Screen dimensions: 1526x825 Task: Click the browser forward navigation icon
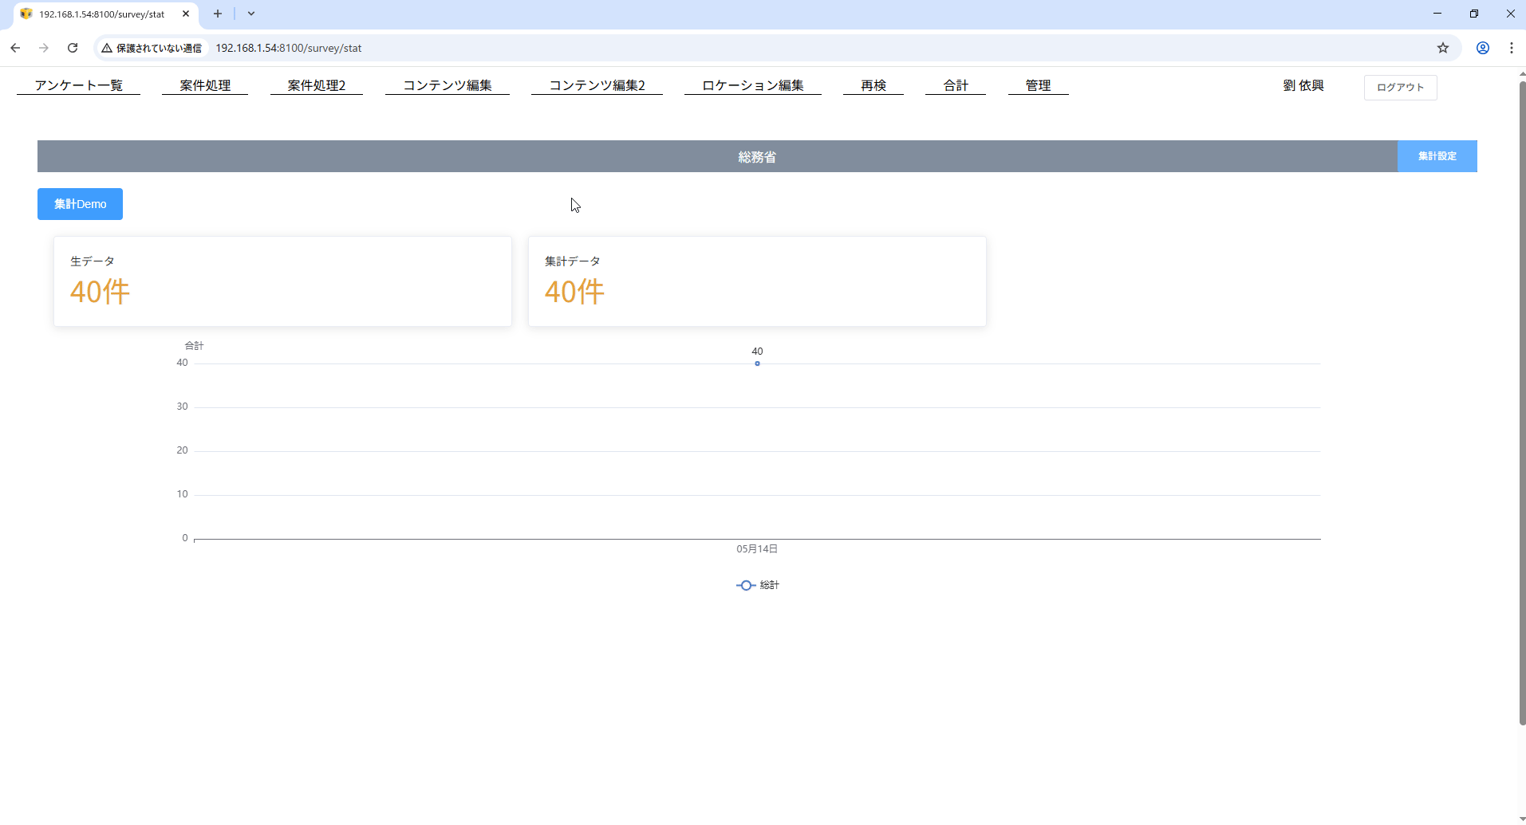(44, 48)
